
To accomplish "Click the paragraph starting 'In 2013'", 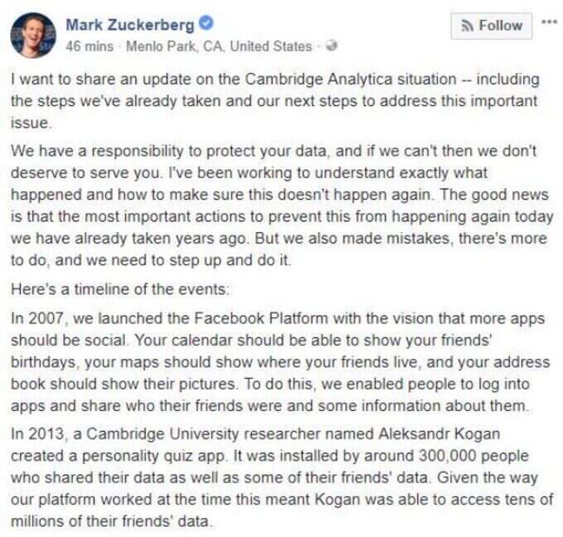I will pos(281,477).
